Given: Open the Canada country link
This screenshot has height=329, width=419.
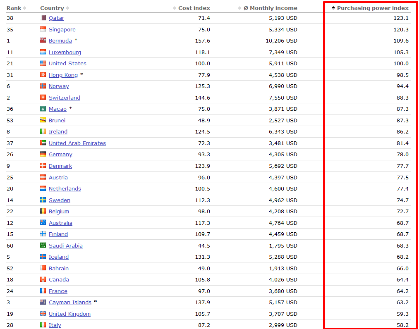Looking at the screenshot, I should click(59, 279).
